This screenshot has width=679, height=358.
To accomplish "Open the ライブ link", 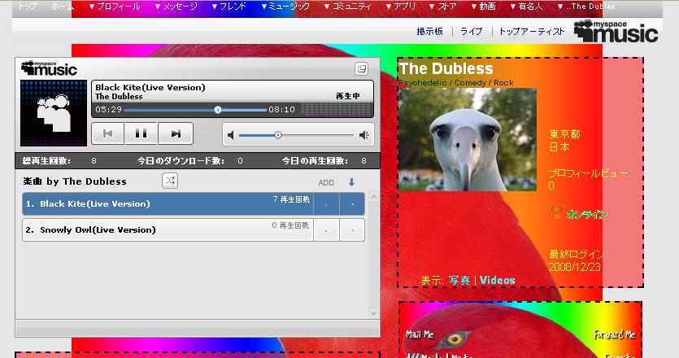I will point(471,31).
